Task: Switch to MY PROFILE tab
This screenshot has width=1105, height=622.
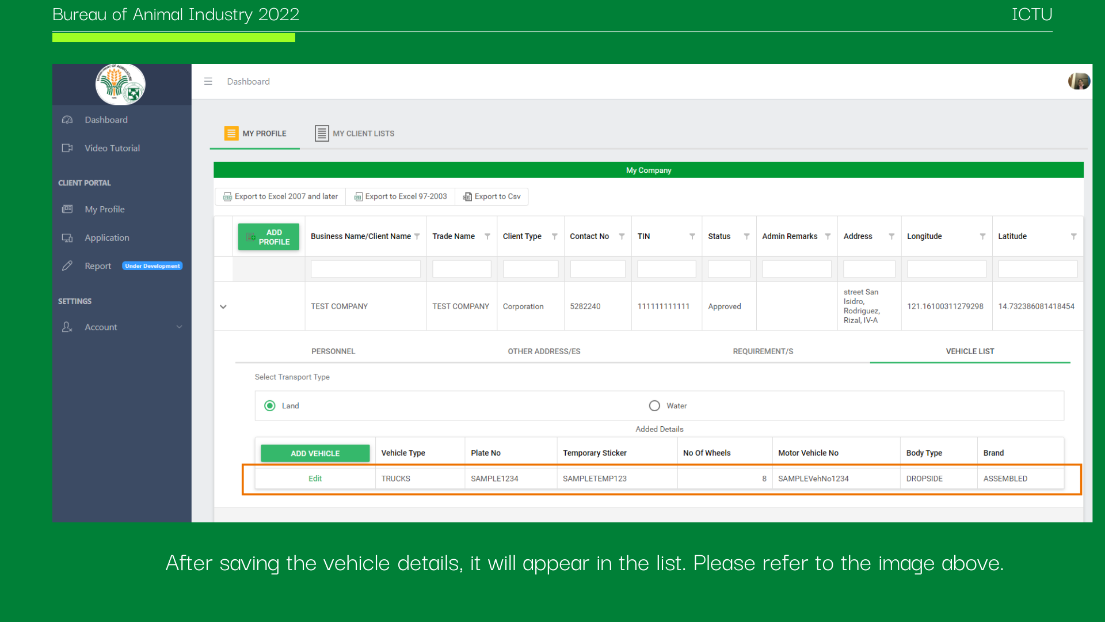Action: coord(255,134)
